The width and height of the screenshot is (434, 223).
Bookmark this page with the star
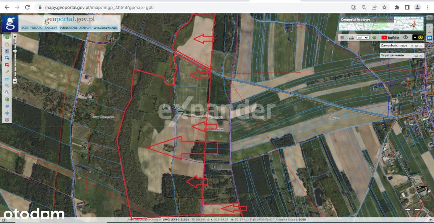384,7
